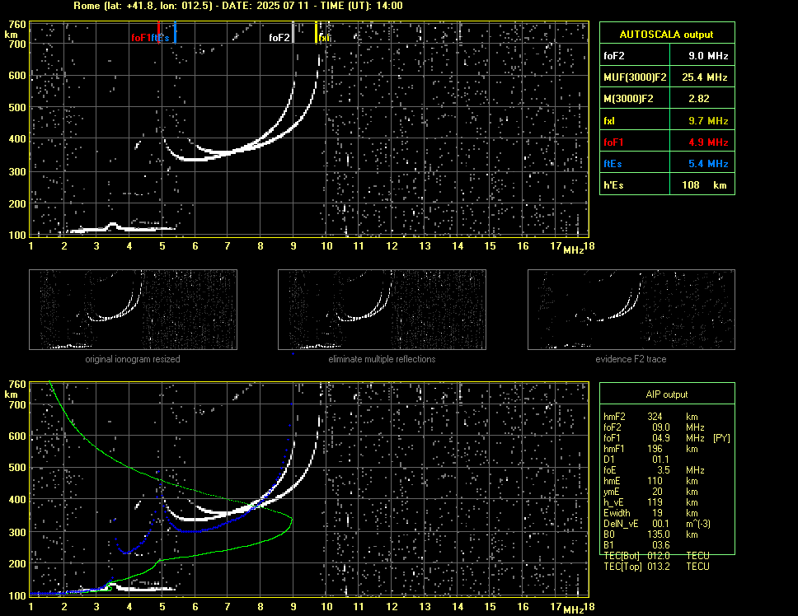Select the Ewidth 19 km row
The width and height of the screenshot is (798, 616).
tap(650, 513)
